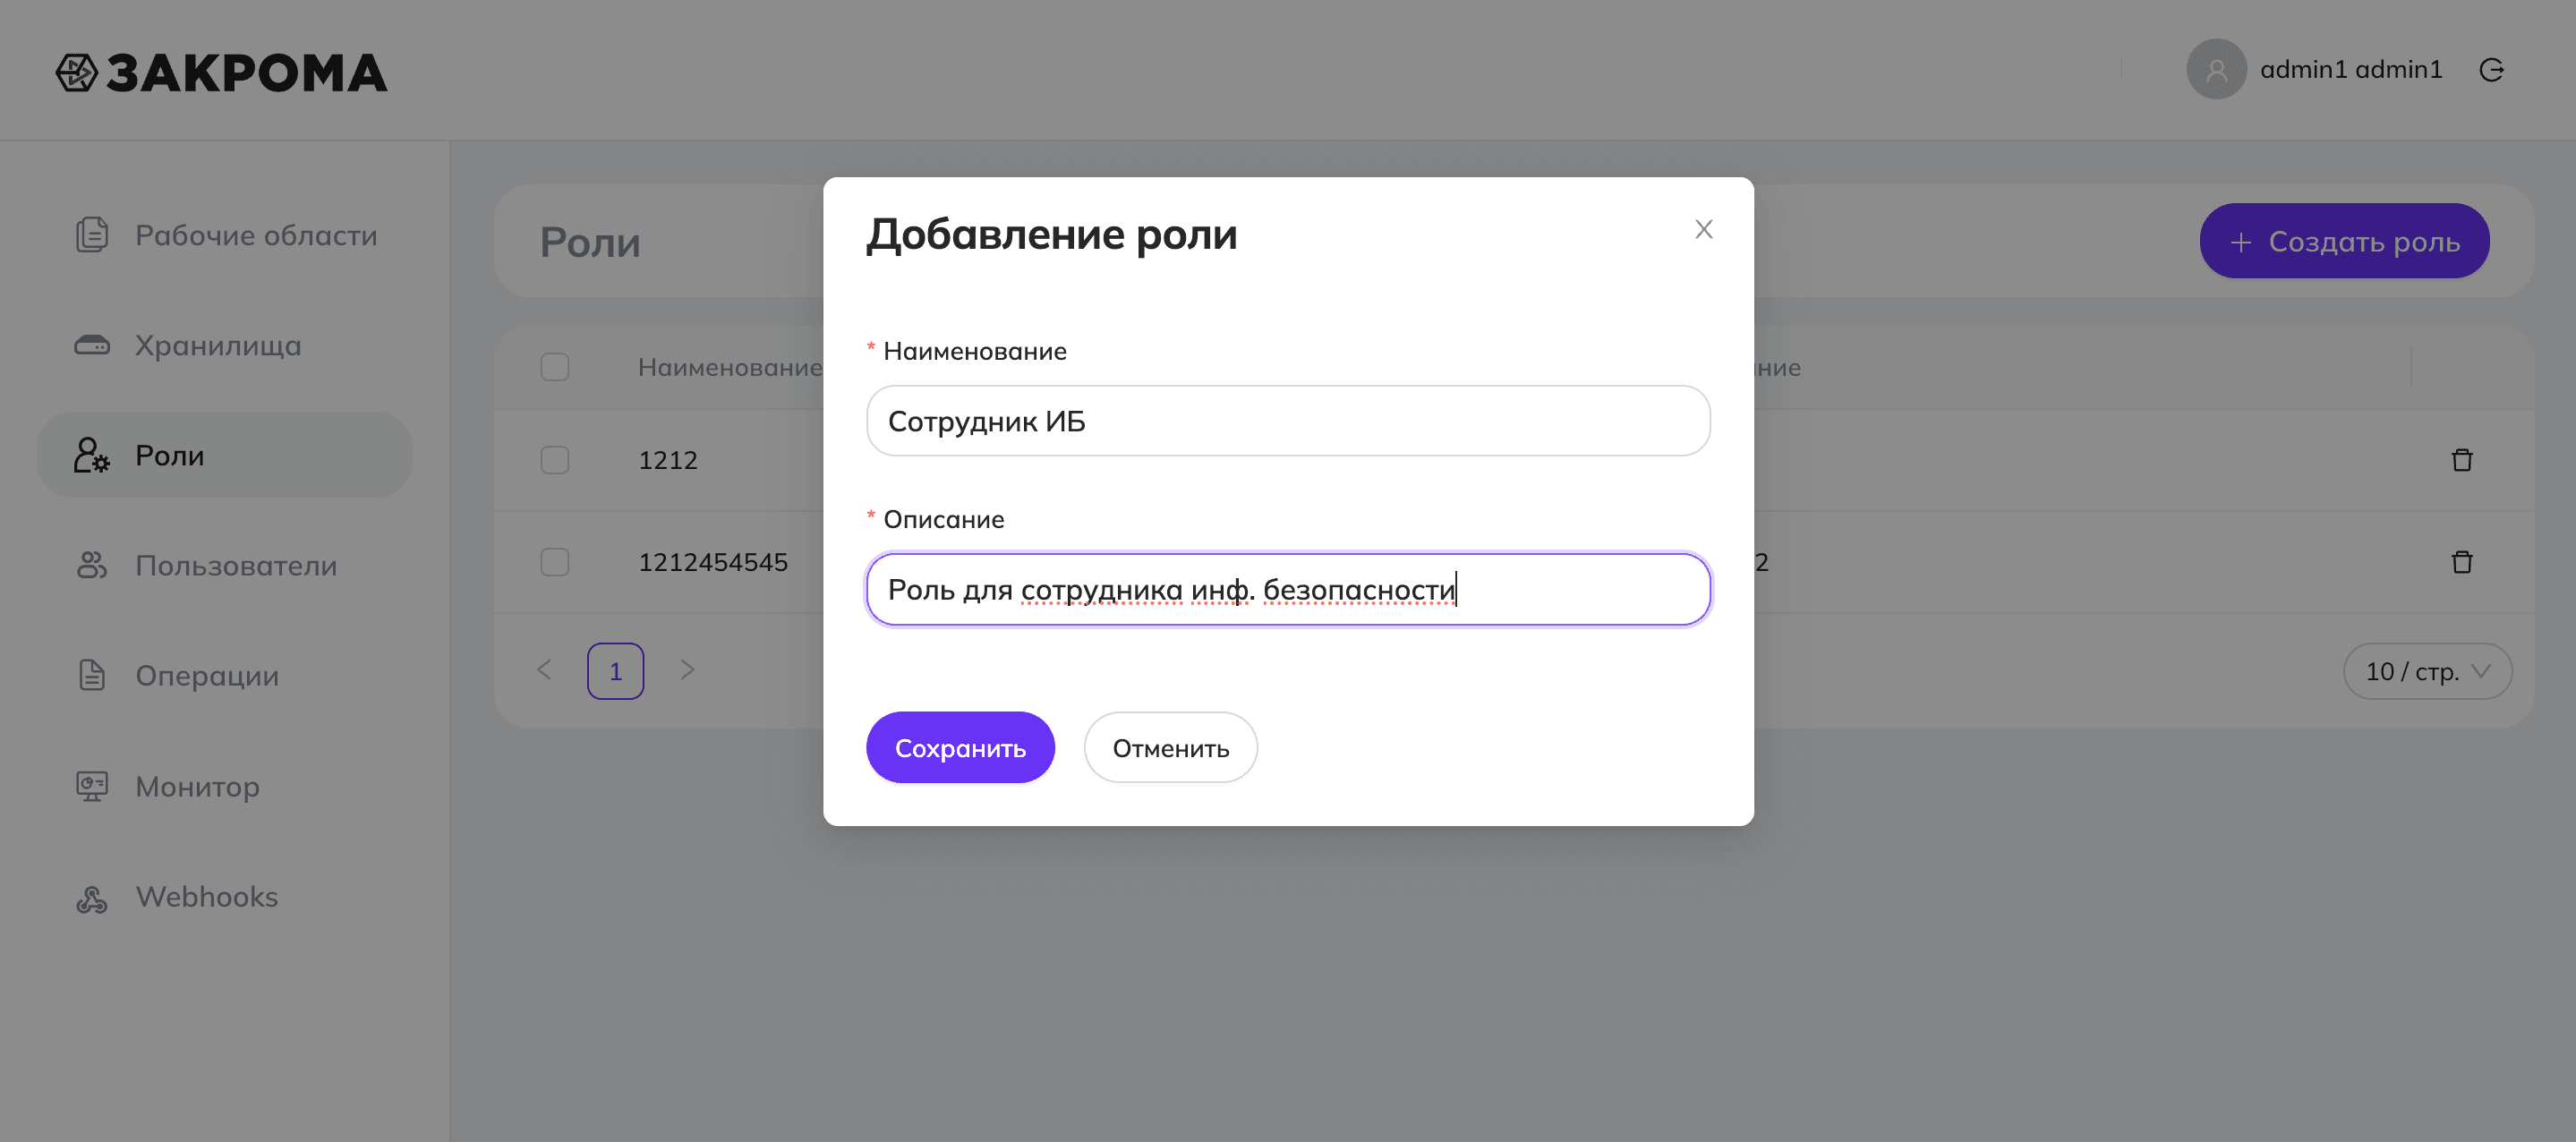Expand the 10 / стр. page size dropdown

(x=2427, y=671)
